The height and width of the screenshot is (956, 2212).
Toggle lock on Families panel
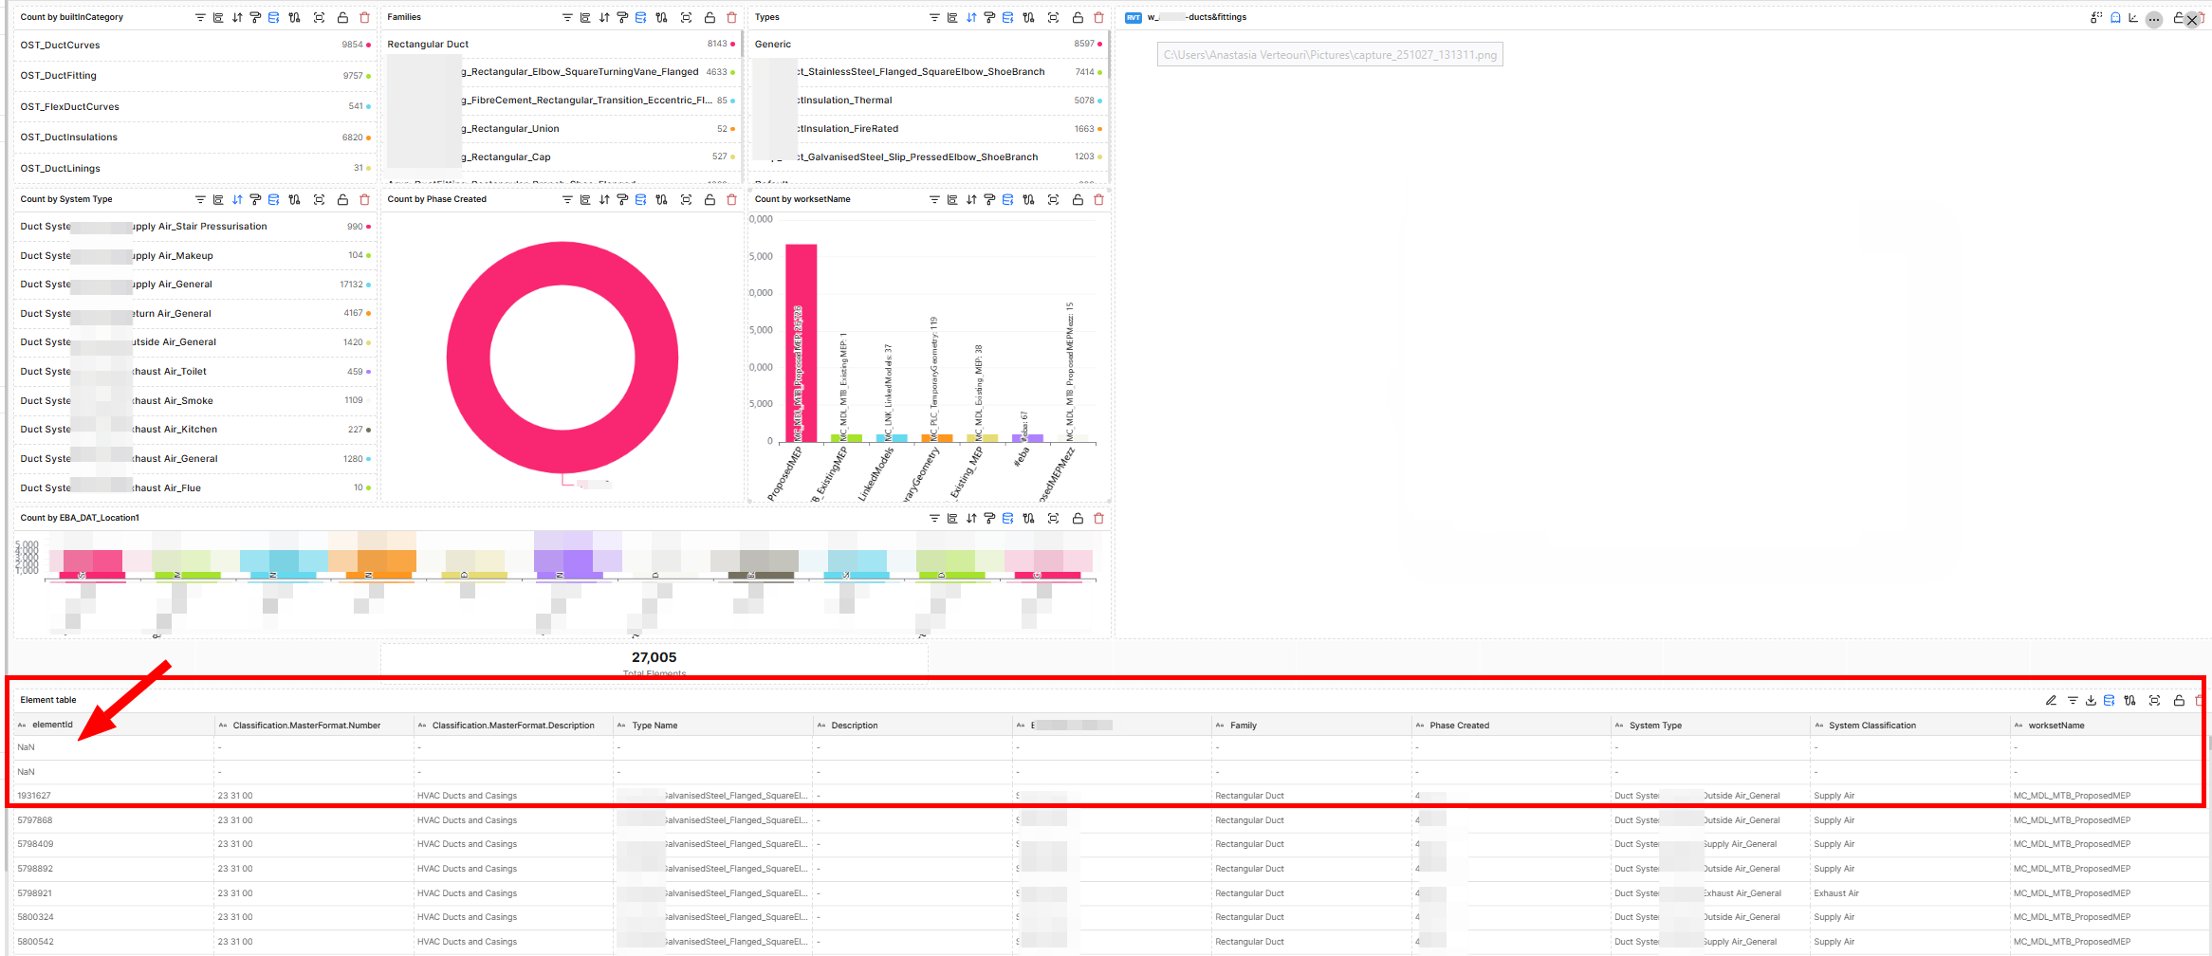click(x=710, y=17)
